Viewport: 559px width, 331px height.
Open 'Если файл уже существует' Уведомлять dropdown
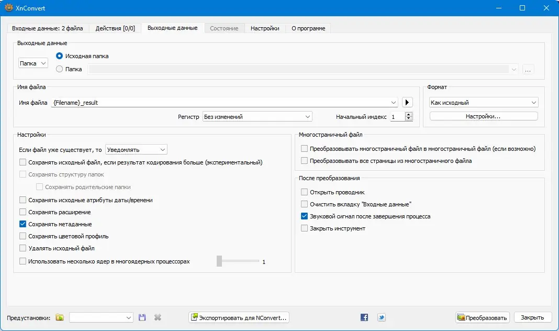[x=136, y=150]
